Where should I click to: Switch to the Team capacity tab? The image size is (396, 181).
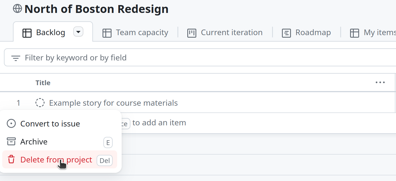[142, 33]
